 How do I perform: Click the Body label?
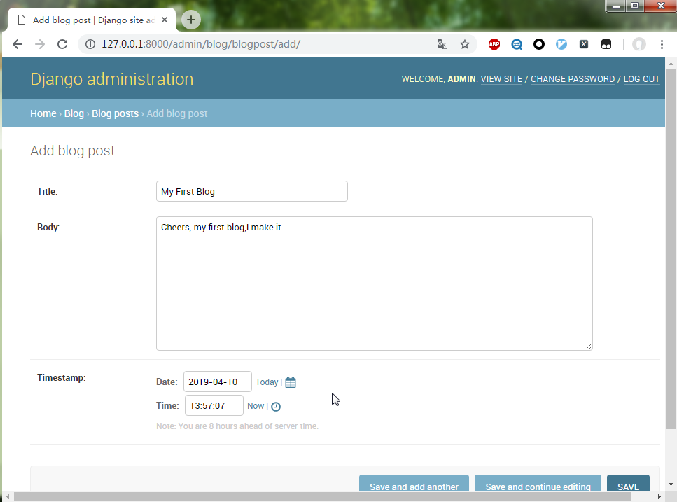pyautogui.click(x=48, y=227)
